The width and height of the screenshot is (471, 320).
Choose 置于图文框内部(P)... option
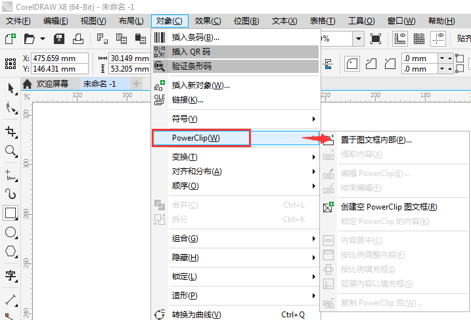[395, 140]
